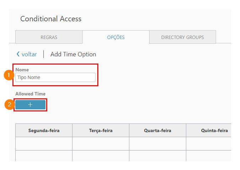Click the Quinta-feira column header
Image resolution: width=240 pixels, height=170 pixels.
point(209,130)
